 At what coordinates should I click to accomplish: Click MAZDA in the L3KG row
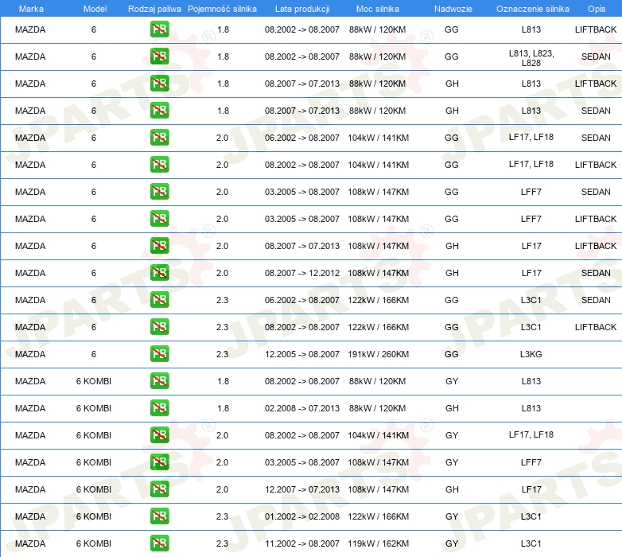[x=30, y=354]
